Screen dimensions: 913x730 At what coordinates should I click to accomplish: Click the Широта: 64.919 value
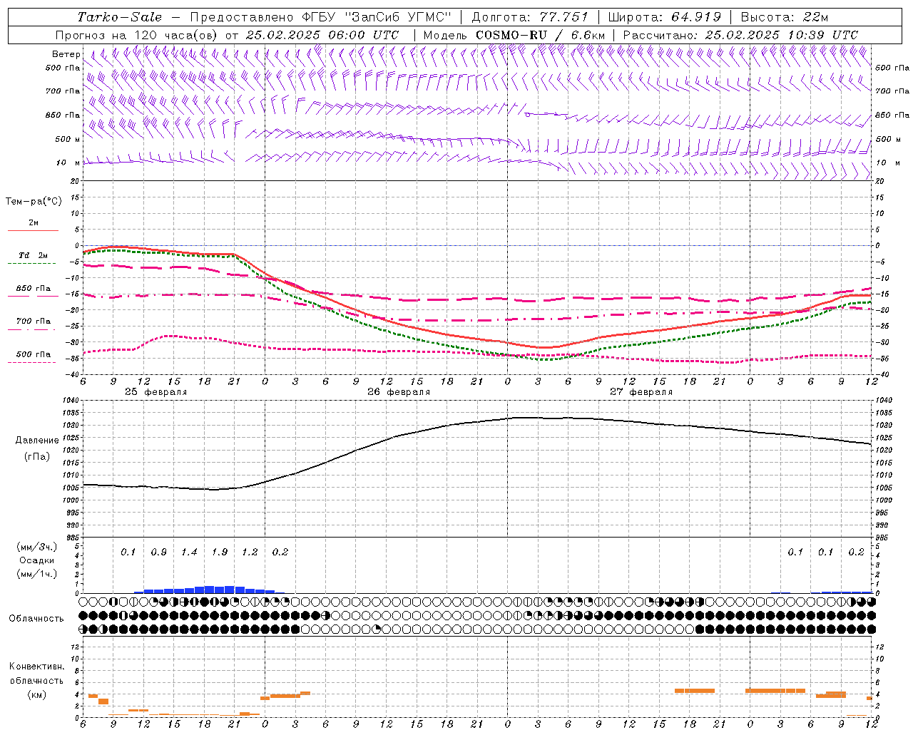point(665,17)
